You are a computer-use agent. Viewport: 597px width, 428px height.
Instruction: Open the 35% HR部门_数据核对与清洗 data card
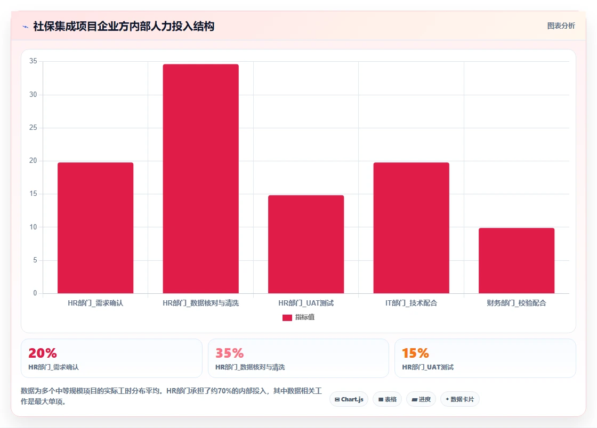coord(298,358)
